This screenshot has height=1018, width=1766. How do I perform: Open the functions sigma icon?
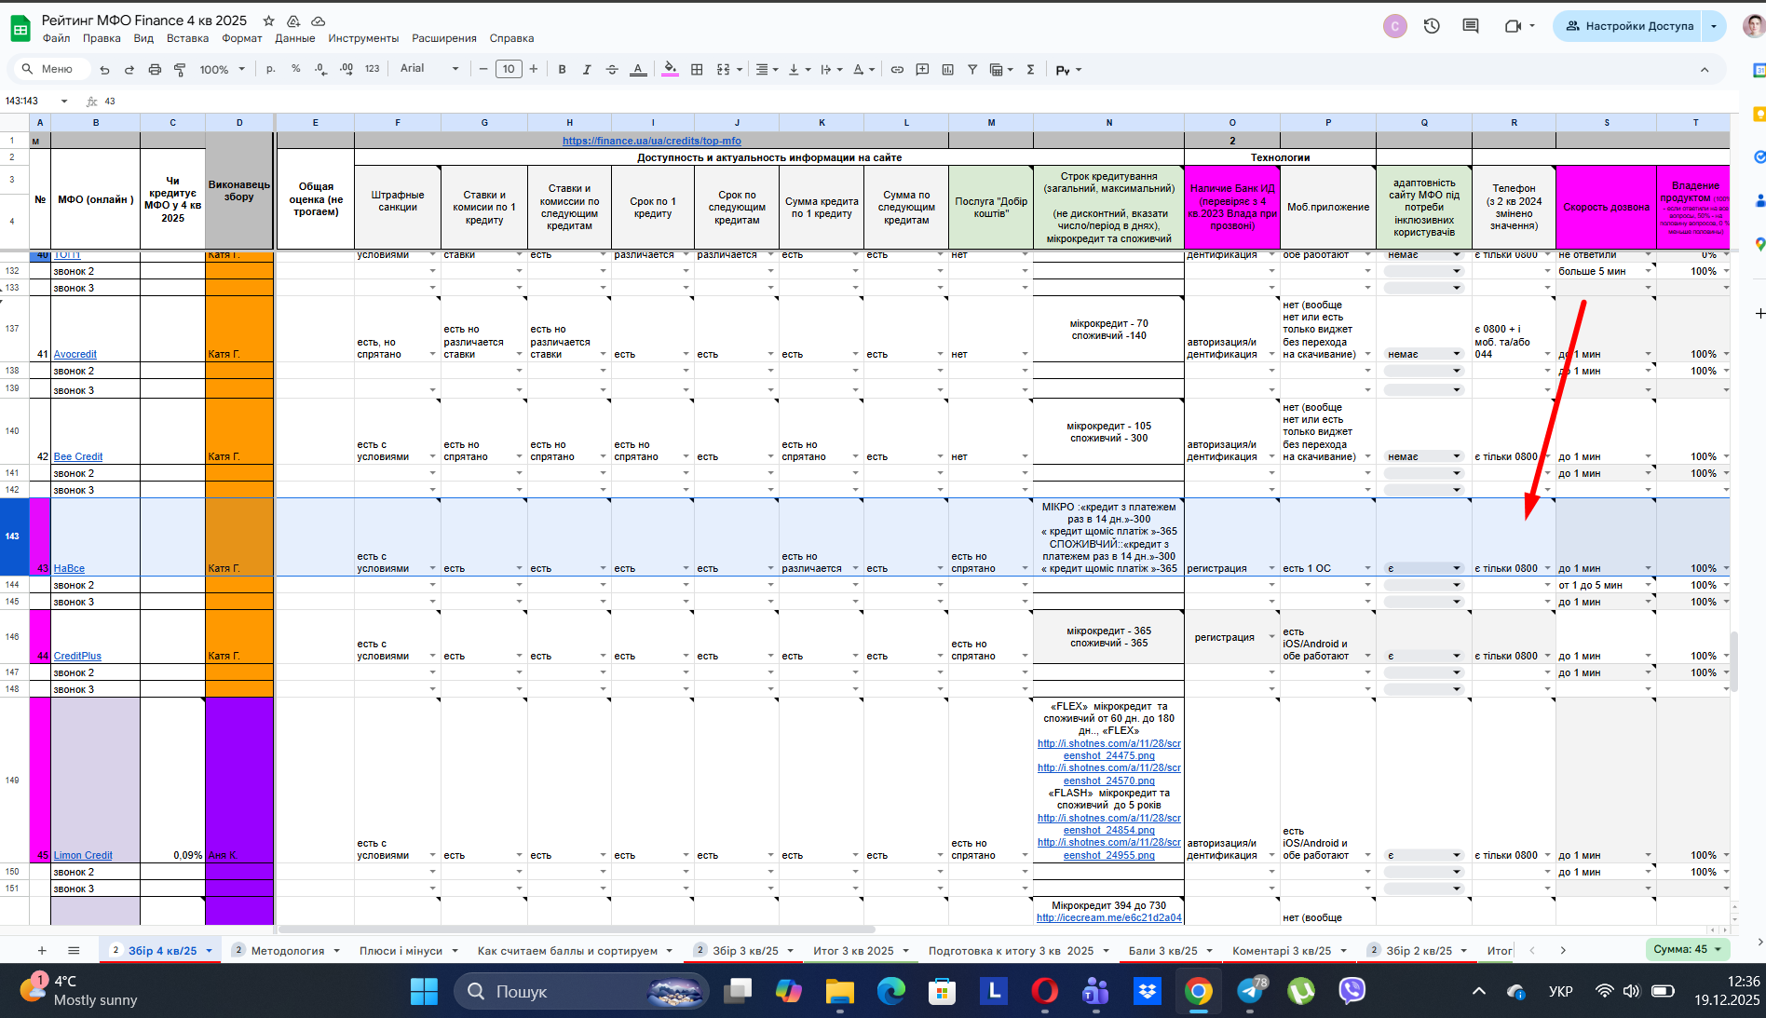(x=1030, y=70)
